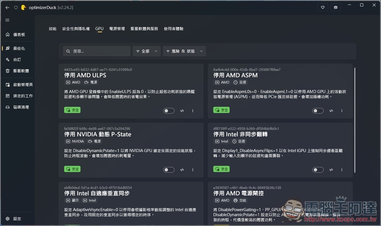Click 安全 badge on 停用 AMD ULPS card

coord(72,110)
